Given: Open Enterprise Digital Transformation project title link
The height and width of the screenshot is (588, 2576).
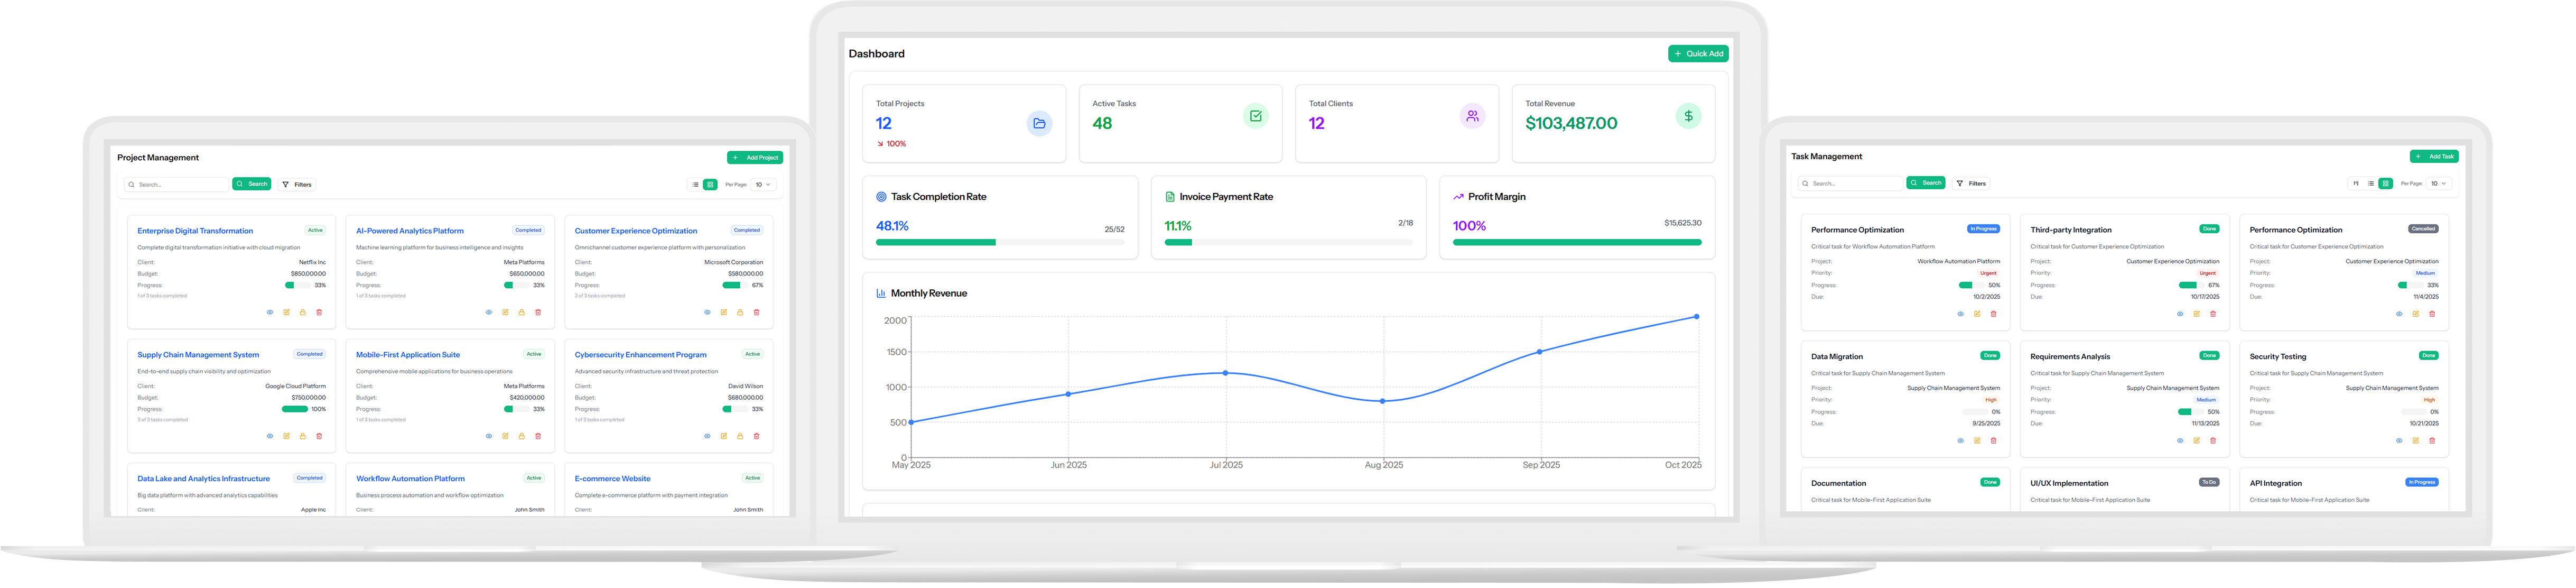Looking at the screenshot, I should click(195, 231).
